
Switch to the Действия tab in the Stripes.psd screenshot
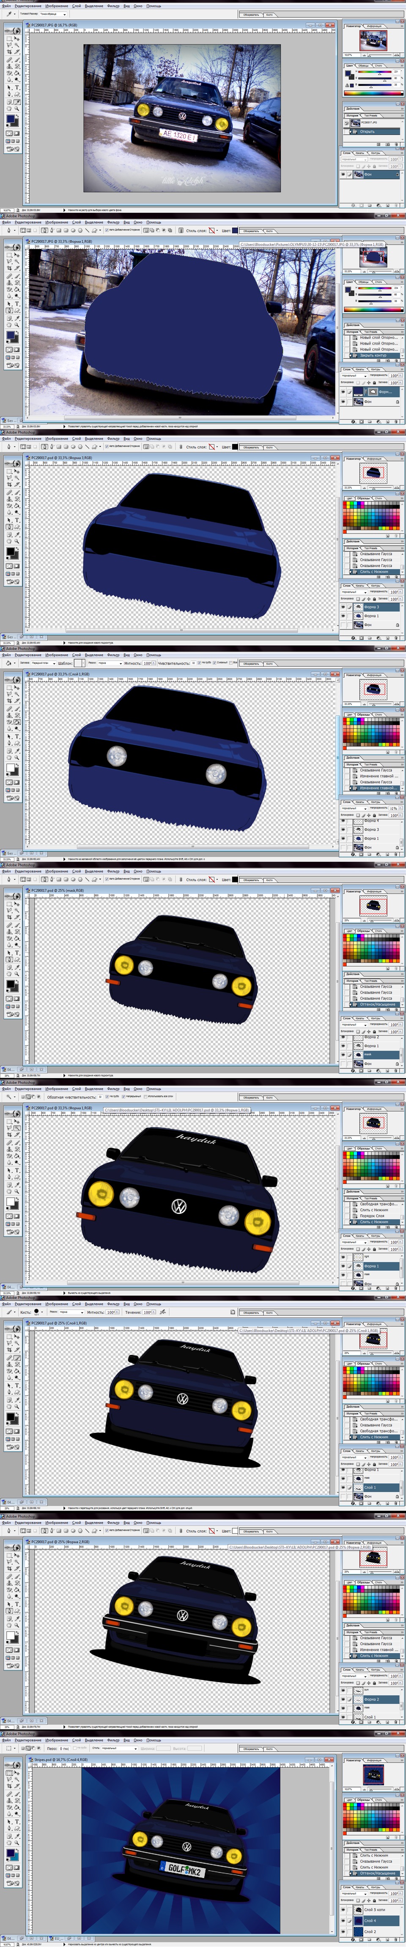[353, 1843]
